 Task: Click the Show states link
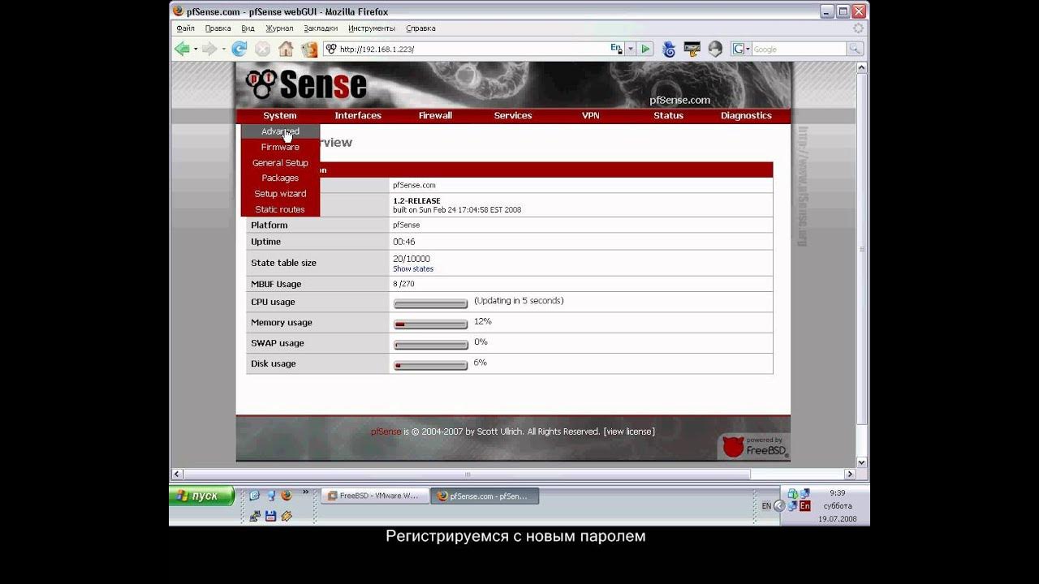[x=413, y=268]
